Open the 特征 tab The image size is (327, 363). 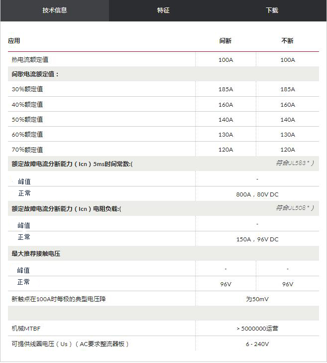coord(163,10)
